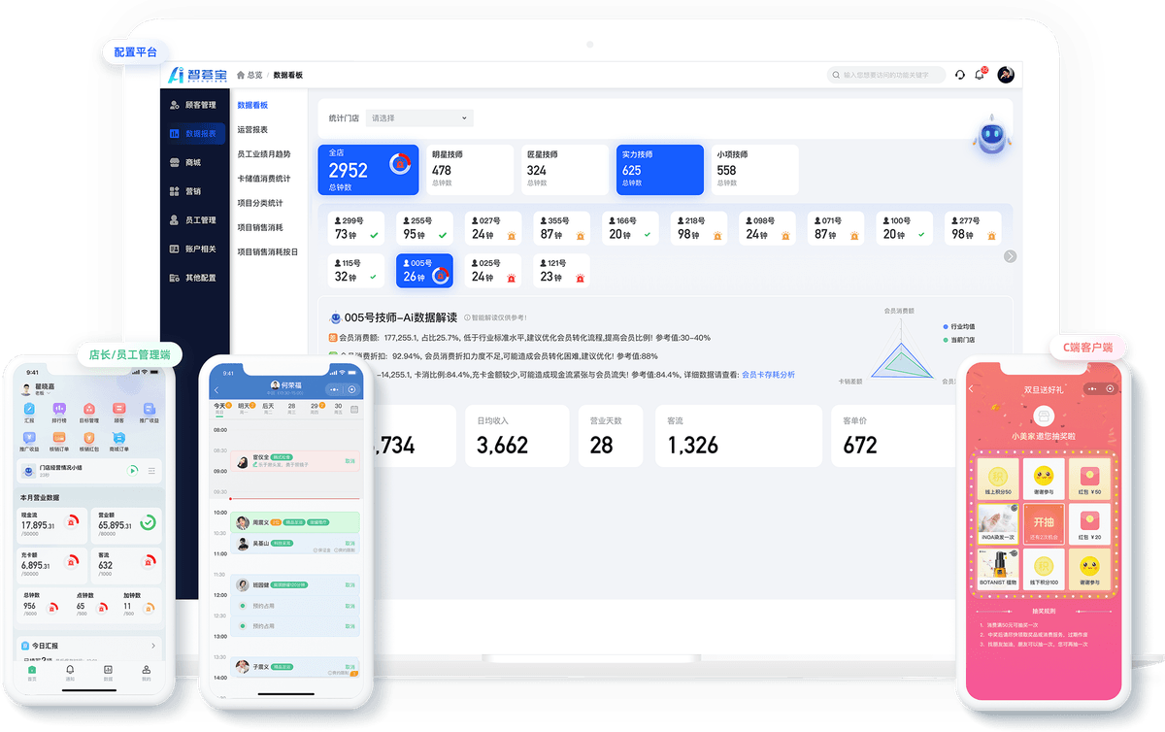Viewport: 1165px width, 732px height.
Task: Click the AI robot assistant icon
Action: pos(990,137)
